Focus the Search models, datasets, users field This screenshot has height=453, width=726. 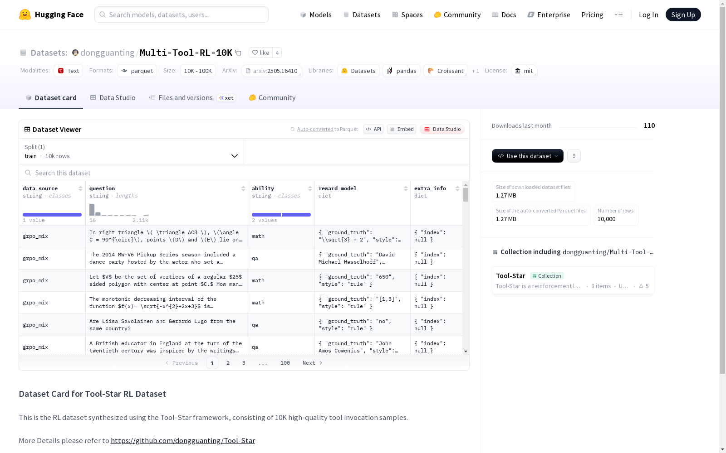pos(181,14)
